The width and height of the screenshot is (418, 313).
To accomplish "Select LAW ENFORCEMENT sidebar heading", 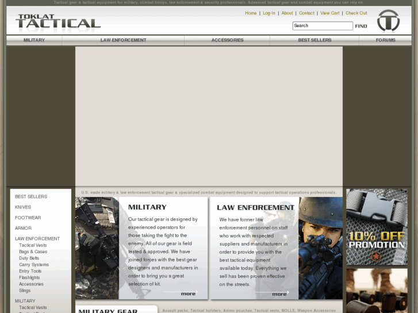I will (37, 239).
